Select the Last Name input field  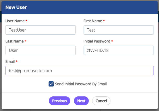click(x=40, y=50)
